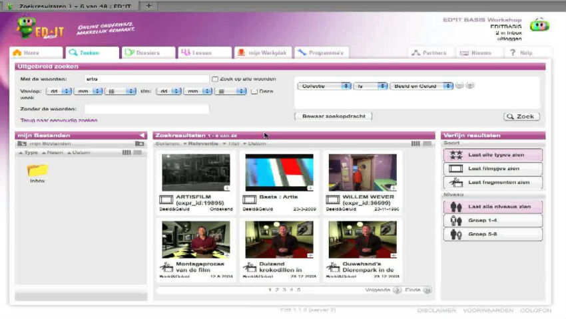Image resolution: width=566 pixels, height=319 pixels.
Task: Remove the filter row with minus icon
Action: pyautogui.click(x=459, y=86)
